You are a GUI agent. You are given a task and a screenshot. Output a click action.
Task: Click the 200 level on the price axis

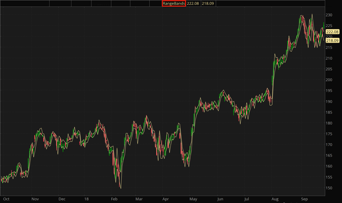[329, 80]
